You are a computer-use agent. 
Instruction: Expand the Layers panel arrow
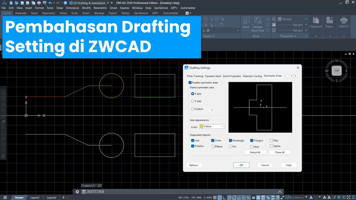point(213,36)
